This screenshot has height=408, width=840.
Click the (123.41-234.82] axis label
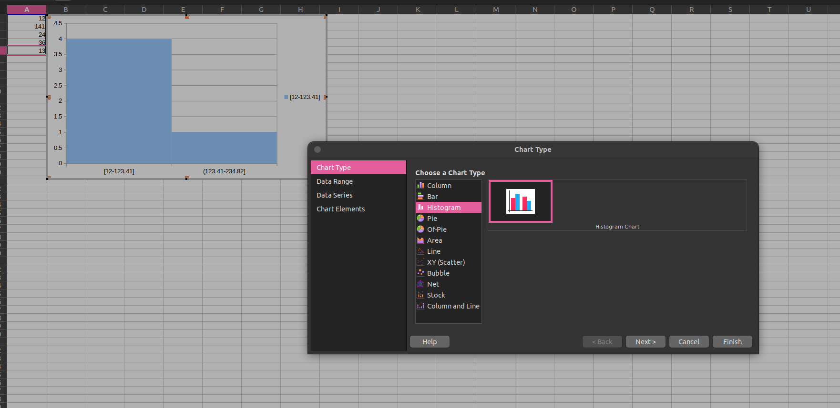(x=224, y=171)
